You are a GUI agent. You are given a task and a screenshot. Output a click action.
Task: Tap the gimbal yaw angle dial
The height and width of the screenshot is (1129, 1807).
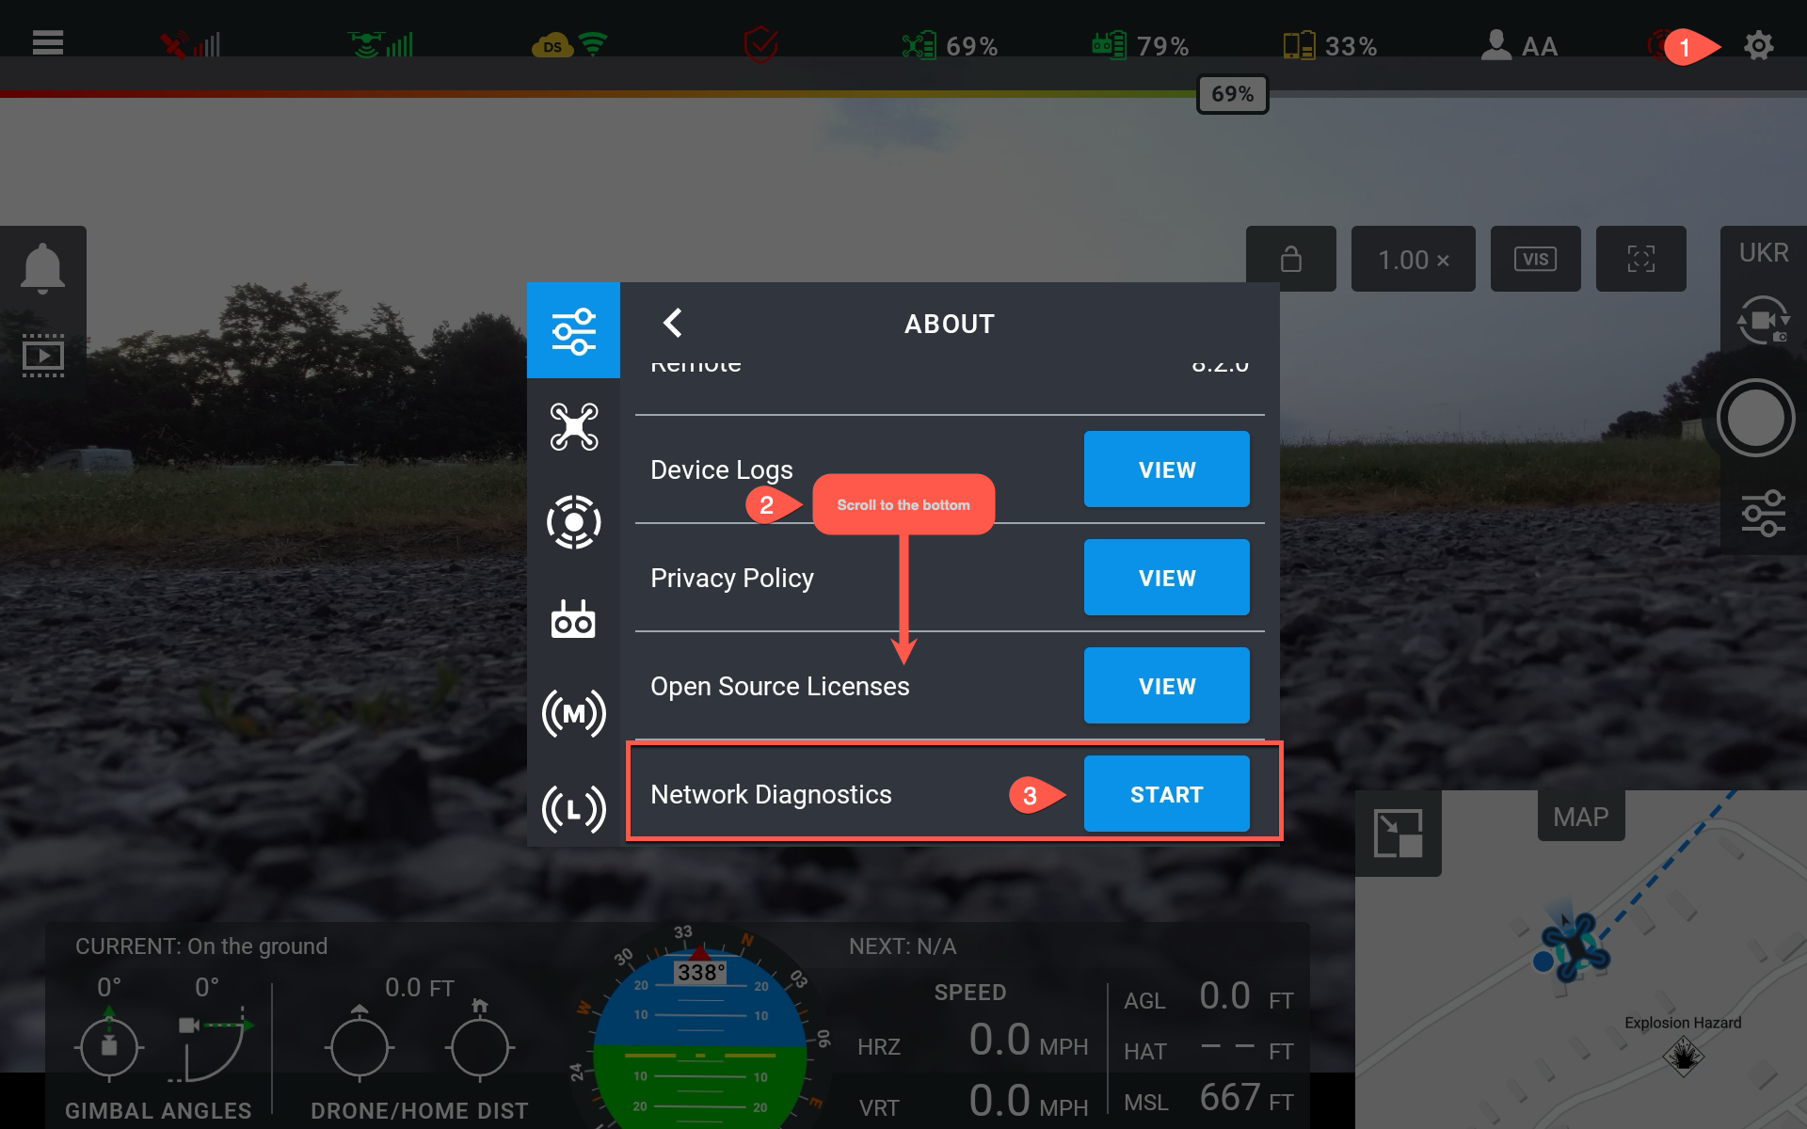pos(109,1045)
